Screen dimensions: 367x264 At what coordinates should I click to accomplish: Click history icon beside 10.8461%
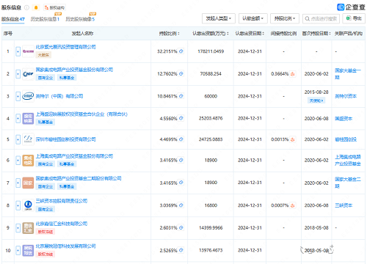[x=181, y=96]
